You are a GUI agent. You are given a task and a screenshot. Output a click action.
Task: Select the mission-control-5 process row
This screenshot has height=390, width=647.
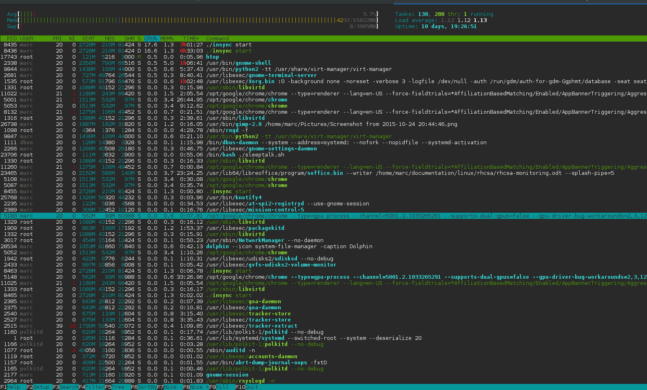[323, 210]
